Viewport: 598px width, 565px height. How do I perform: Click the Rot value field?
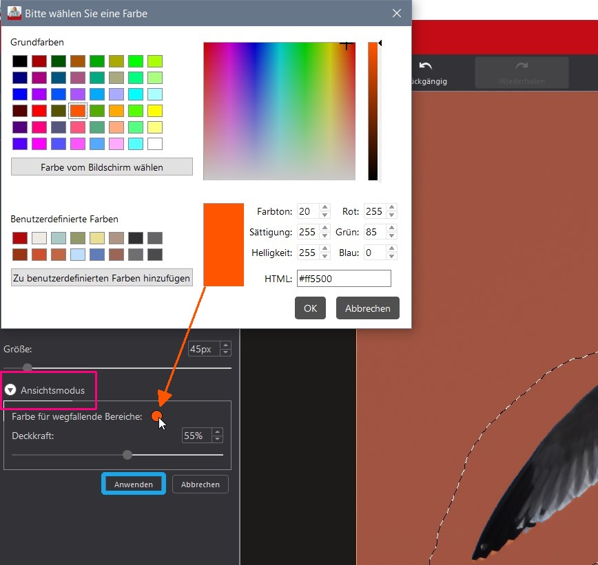tap(375, 211)
